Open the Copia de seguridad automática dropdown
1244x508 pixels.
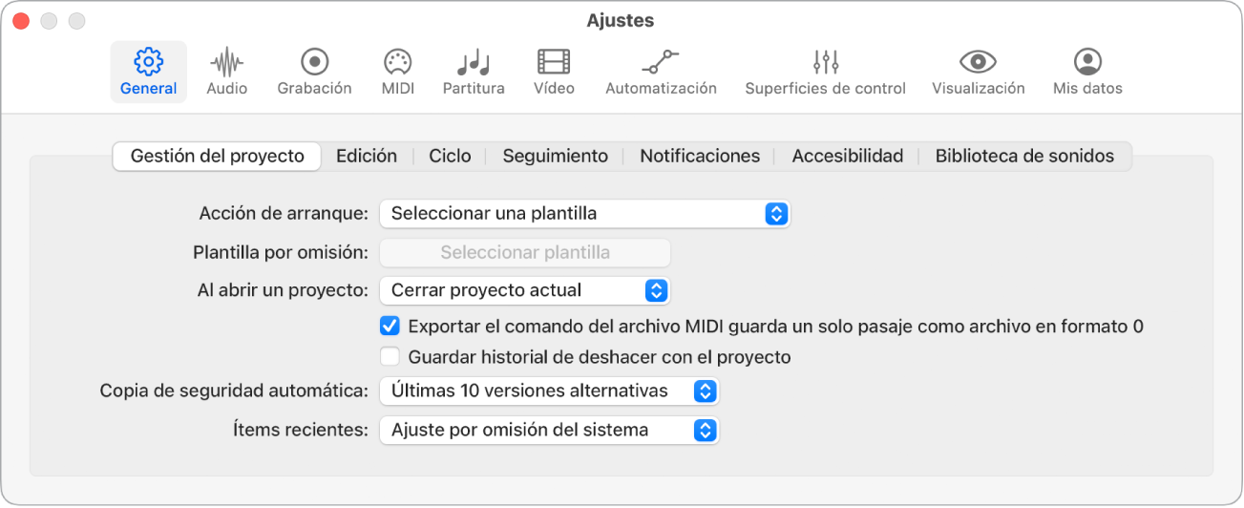pyautogui.click(x=548, y=392)
